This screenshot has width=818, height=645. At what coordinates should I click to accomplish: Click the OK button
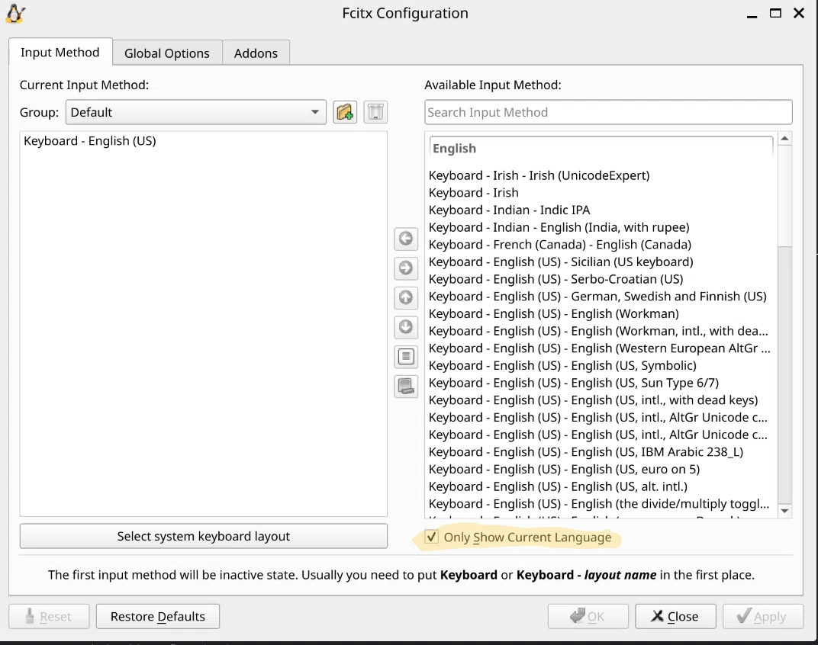[x=588, y=616]
